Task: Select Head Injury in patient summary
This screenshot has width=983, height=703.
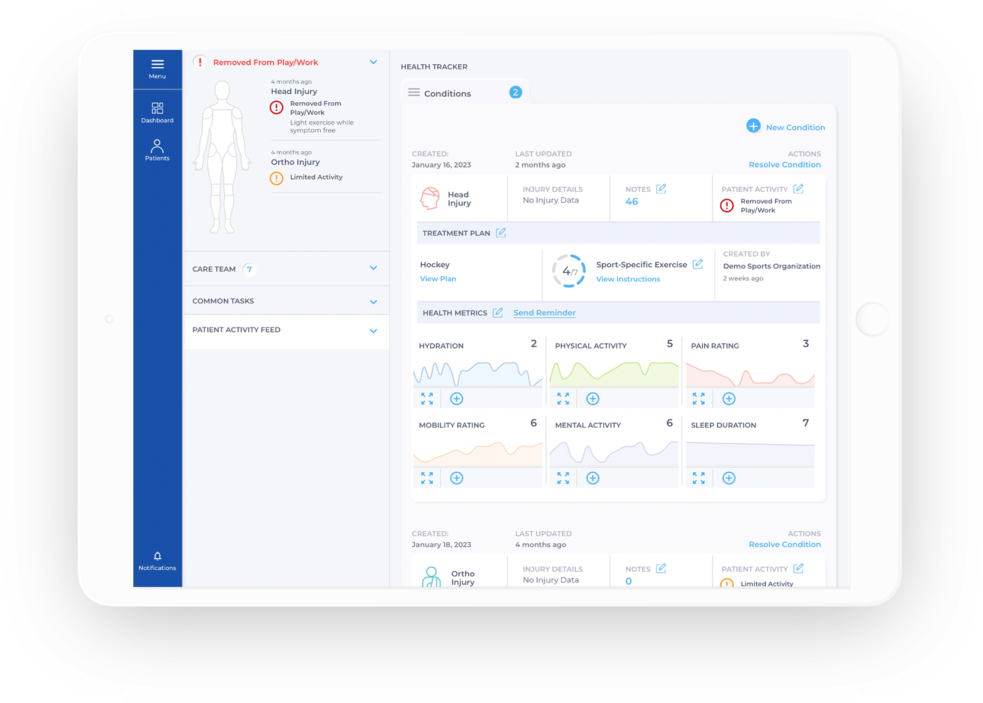Action: click(294, 91)
